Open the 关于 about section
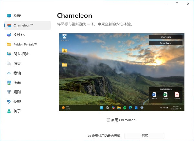 coord(27,111)
